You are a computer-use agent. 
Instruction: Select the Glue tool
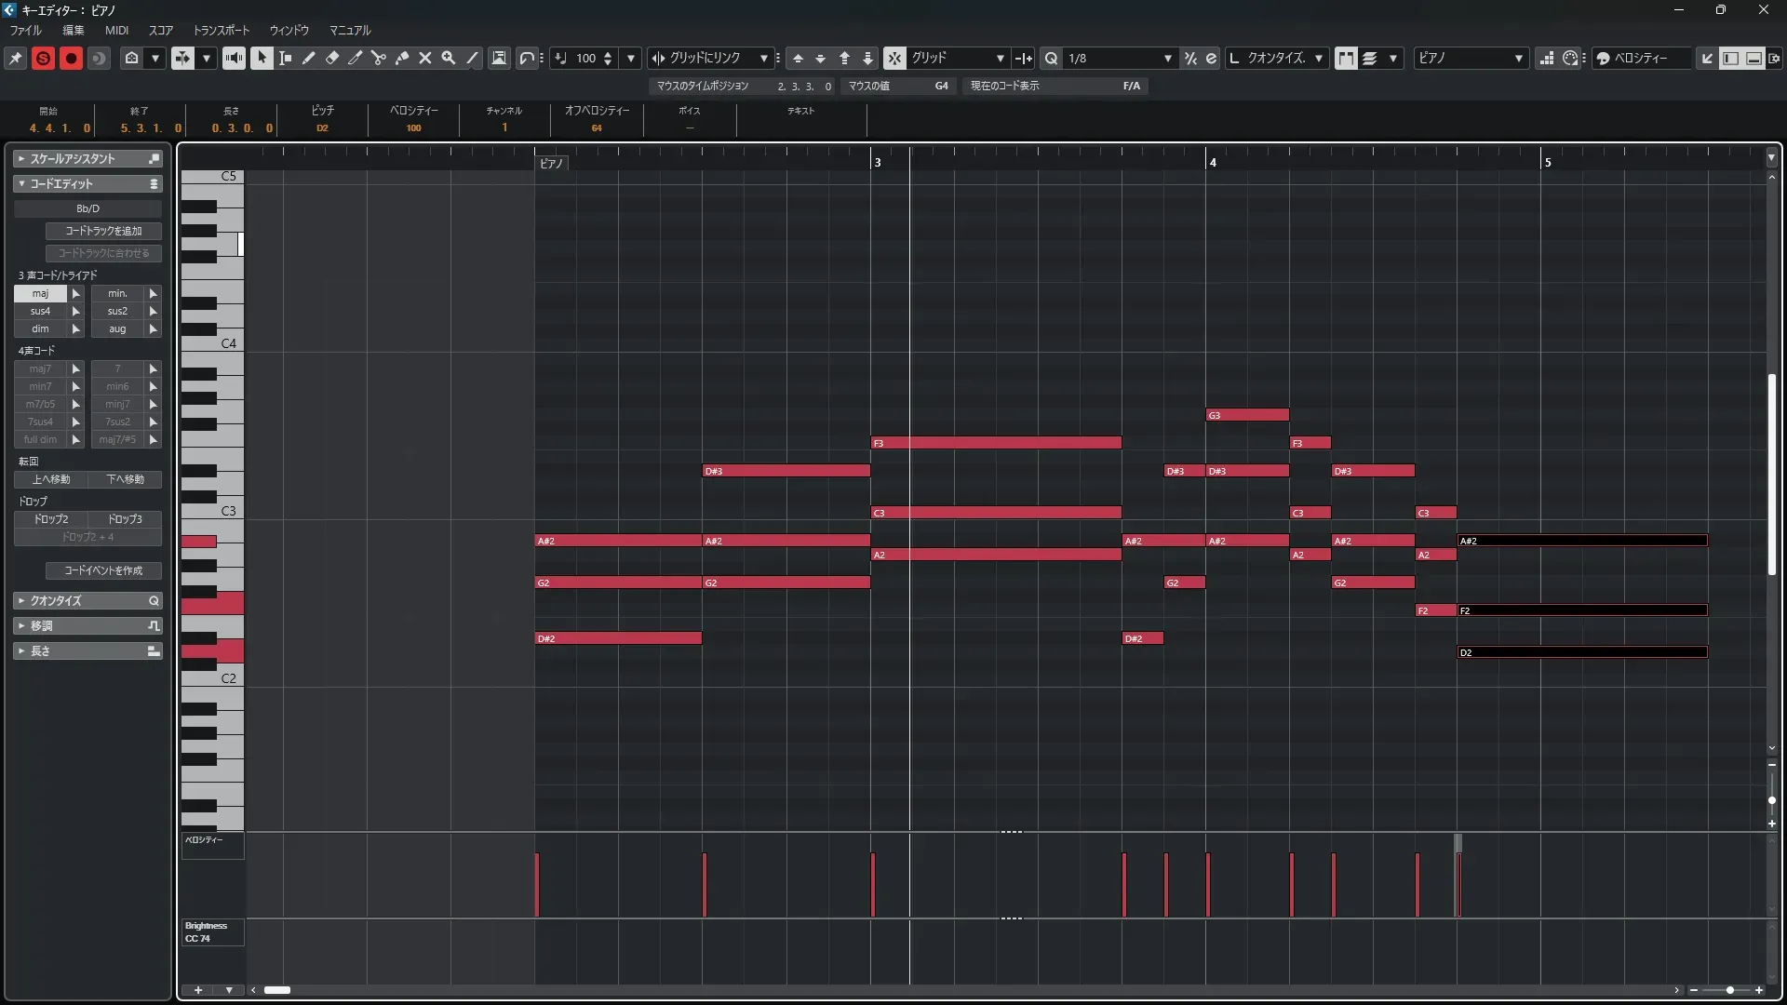coord(402,58)
